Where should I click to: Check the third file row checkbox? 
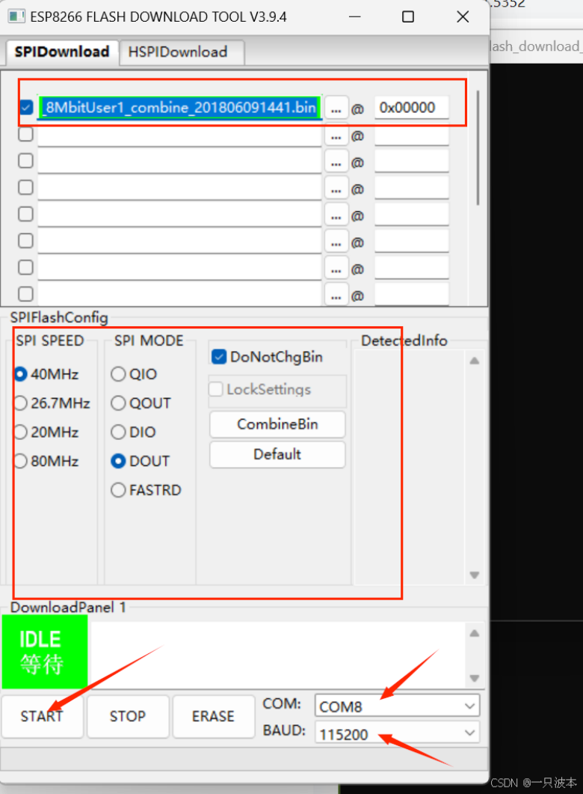(x=26, y=161)
